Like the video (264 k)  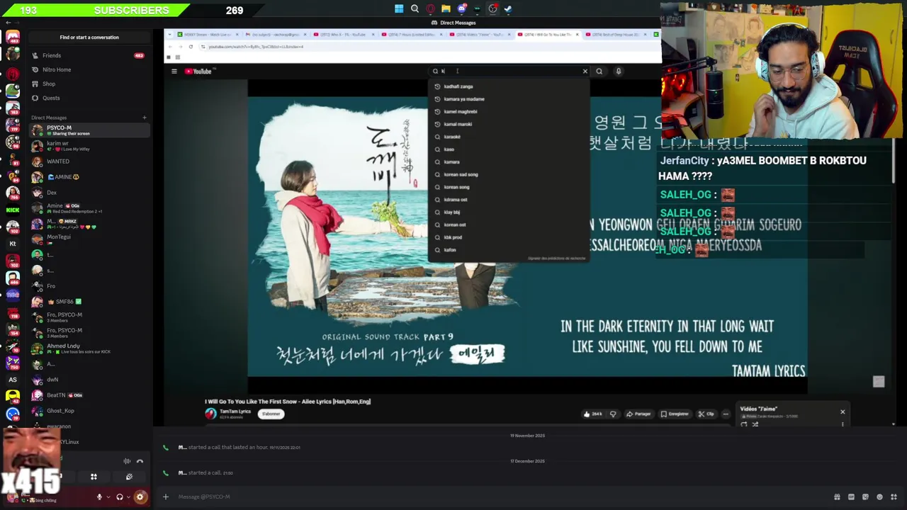coord(592,414)
